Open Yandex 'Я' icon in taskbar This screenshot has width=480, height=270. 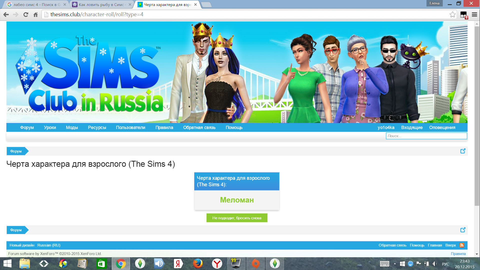(x=178, y=264)
